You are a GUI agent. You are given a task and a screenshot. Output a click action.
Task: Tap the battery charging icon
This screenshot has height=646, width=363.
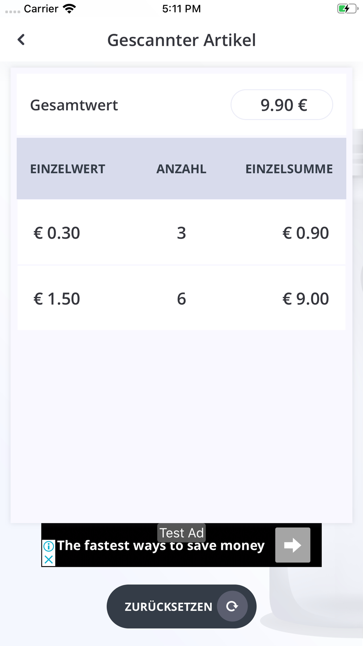(x=347, y=9)
